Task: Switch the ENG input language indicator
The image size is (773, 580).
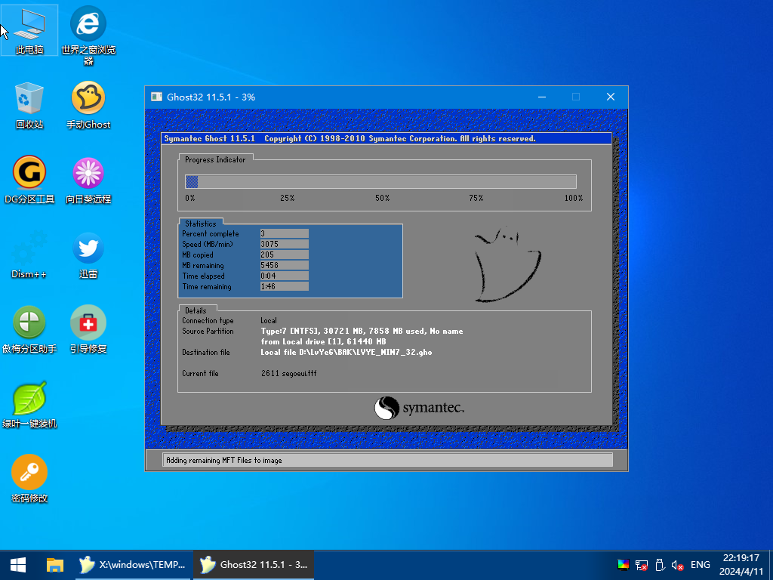Action: tap(700, 565)
